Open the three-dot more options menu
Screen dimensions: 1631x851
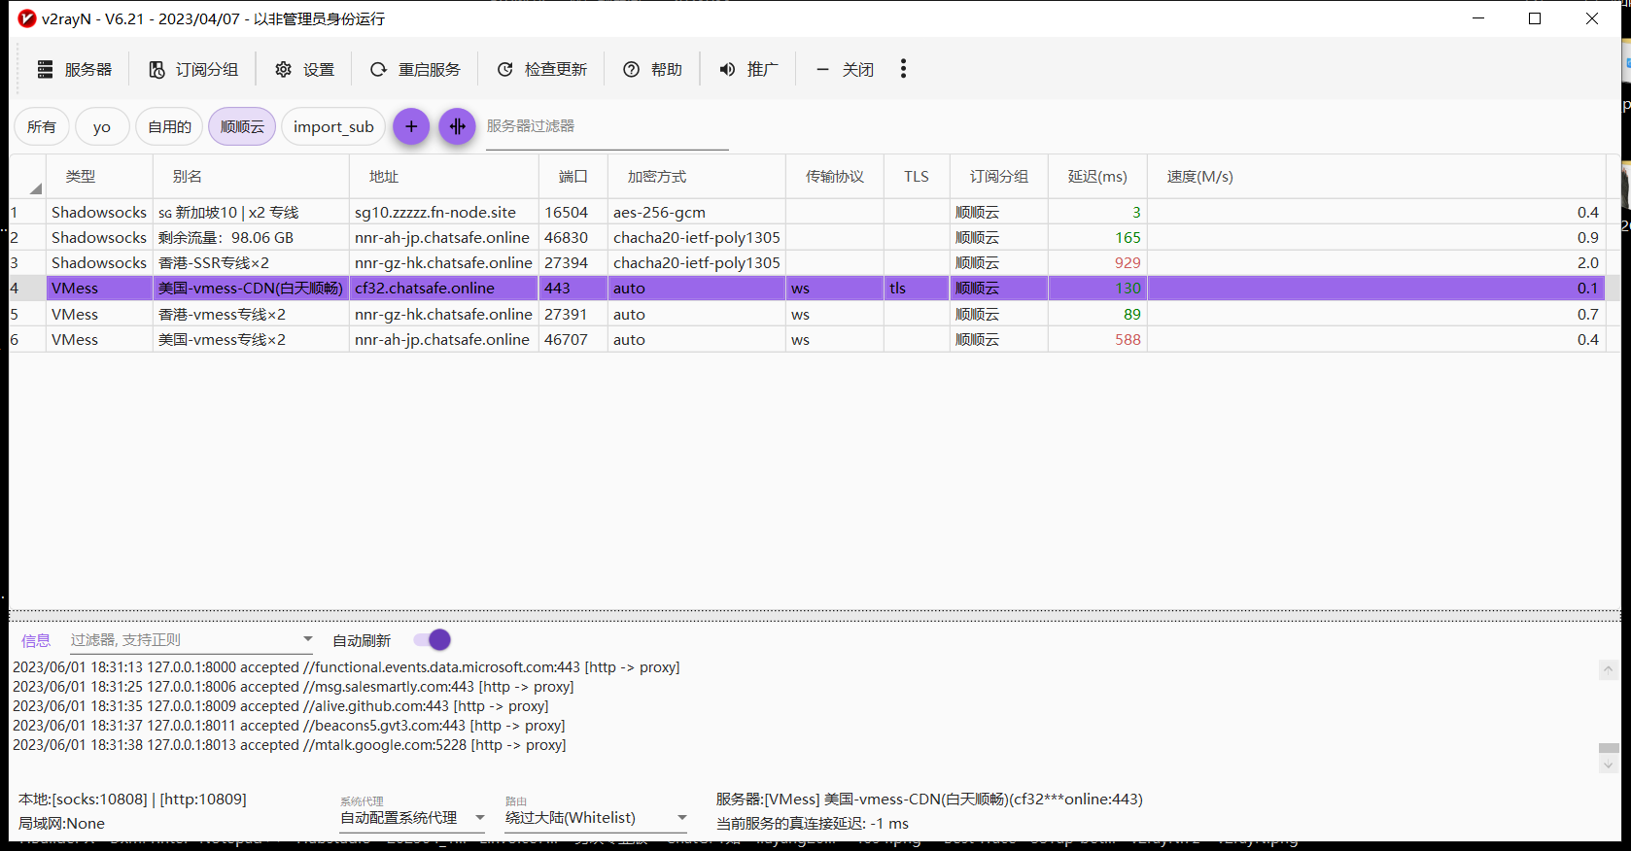(903, 69)
